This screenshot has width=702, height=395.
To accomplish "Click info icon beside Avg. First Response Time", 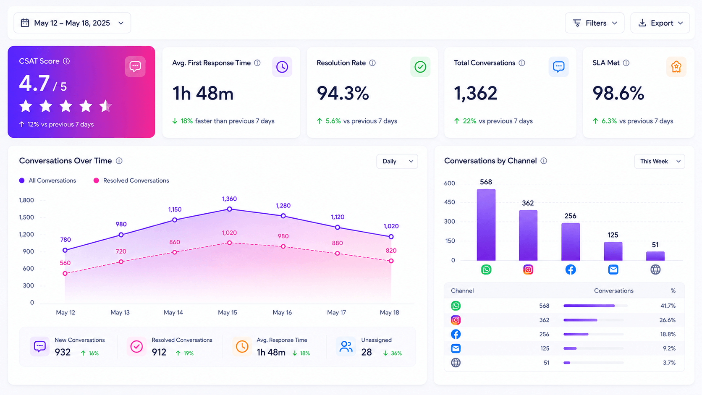I will pyautogui.click(x=257, y=63).
